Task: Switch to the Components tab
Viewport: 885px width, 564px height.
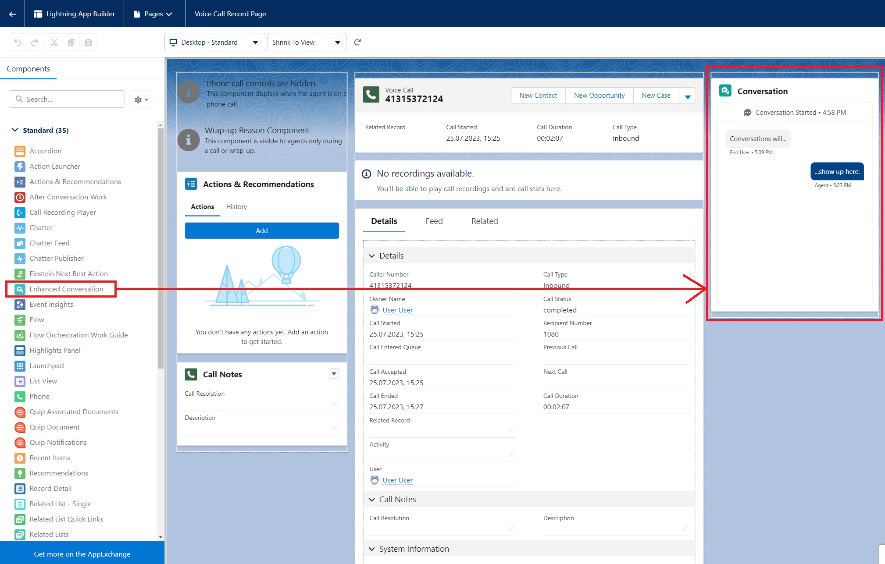Action: (x=28, y=69)
